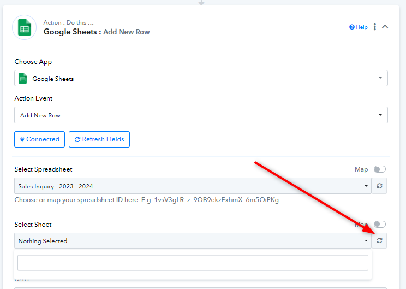Click the plug icon on the Connected button
The image size is (406, 289).
tap(22, 139)
